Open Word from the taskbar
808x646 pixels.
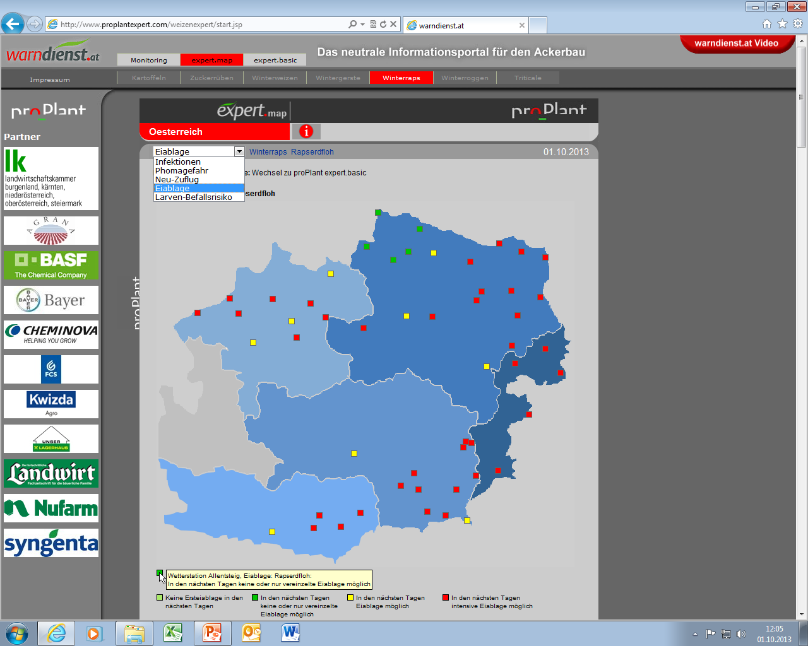click(x=290, y=633)
